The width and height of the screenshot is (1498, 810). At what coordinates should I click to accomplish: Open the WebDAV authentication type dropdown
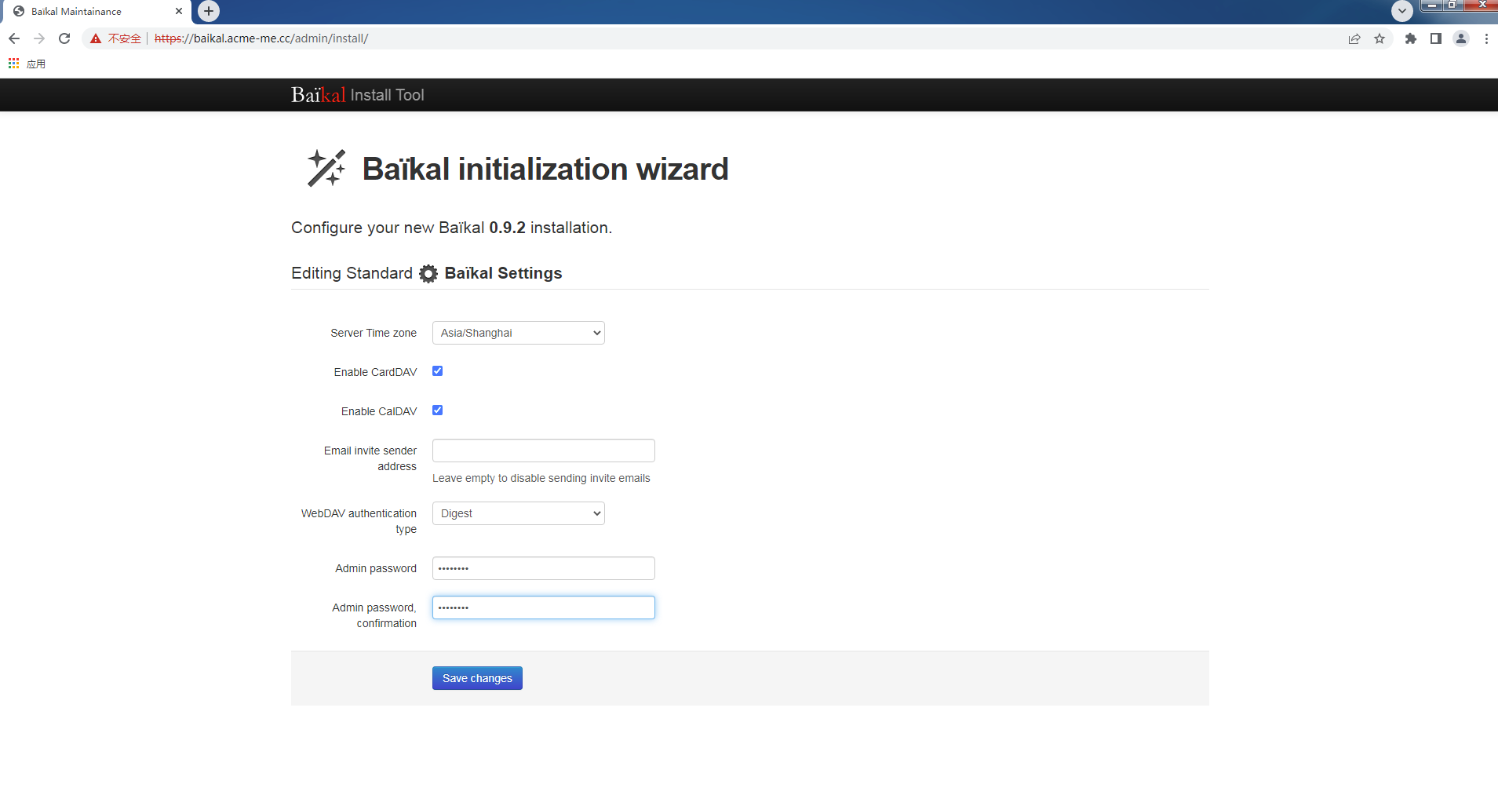coord(519,513)
